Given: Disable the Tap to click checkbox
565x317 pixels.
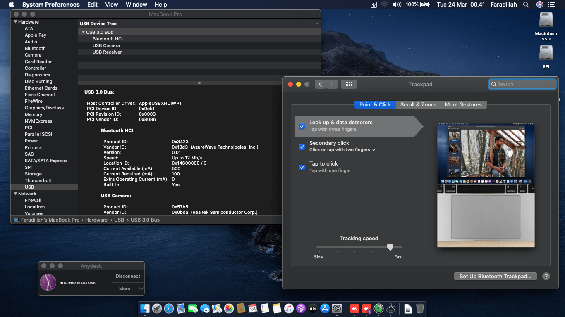Looking at the screenshot, I should point(302,168).
